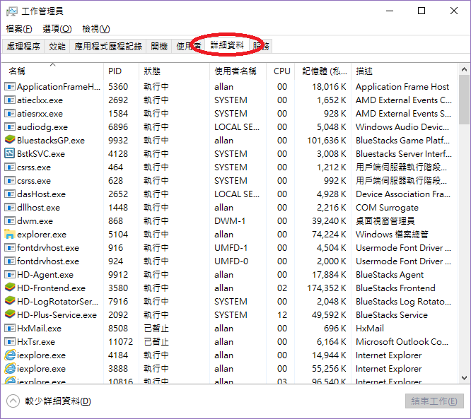Open the 檔案(F) menu
The image size is (471, 419).
[19, 29]
